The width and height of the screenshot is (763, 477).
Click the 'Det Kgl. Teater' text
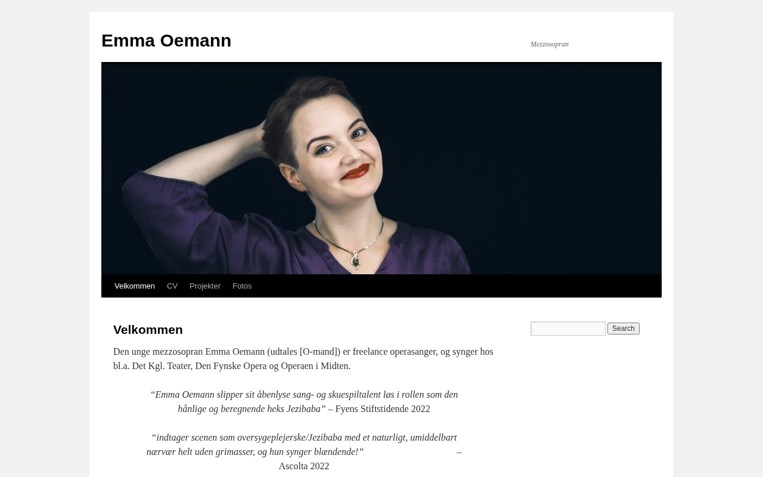pos(162,366)
